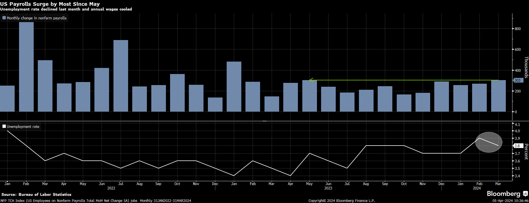Click the '2024' year label on the time axis
529x203 pixels.
click(x=477, y=188)
